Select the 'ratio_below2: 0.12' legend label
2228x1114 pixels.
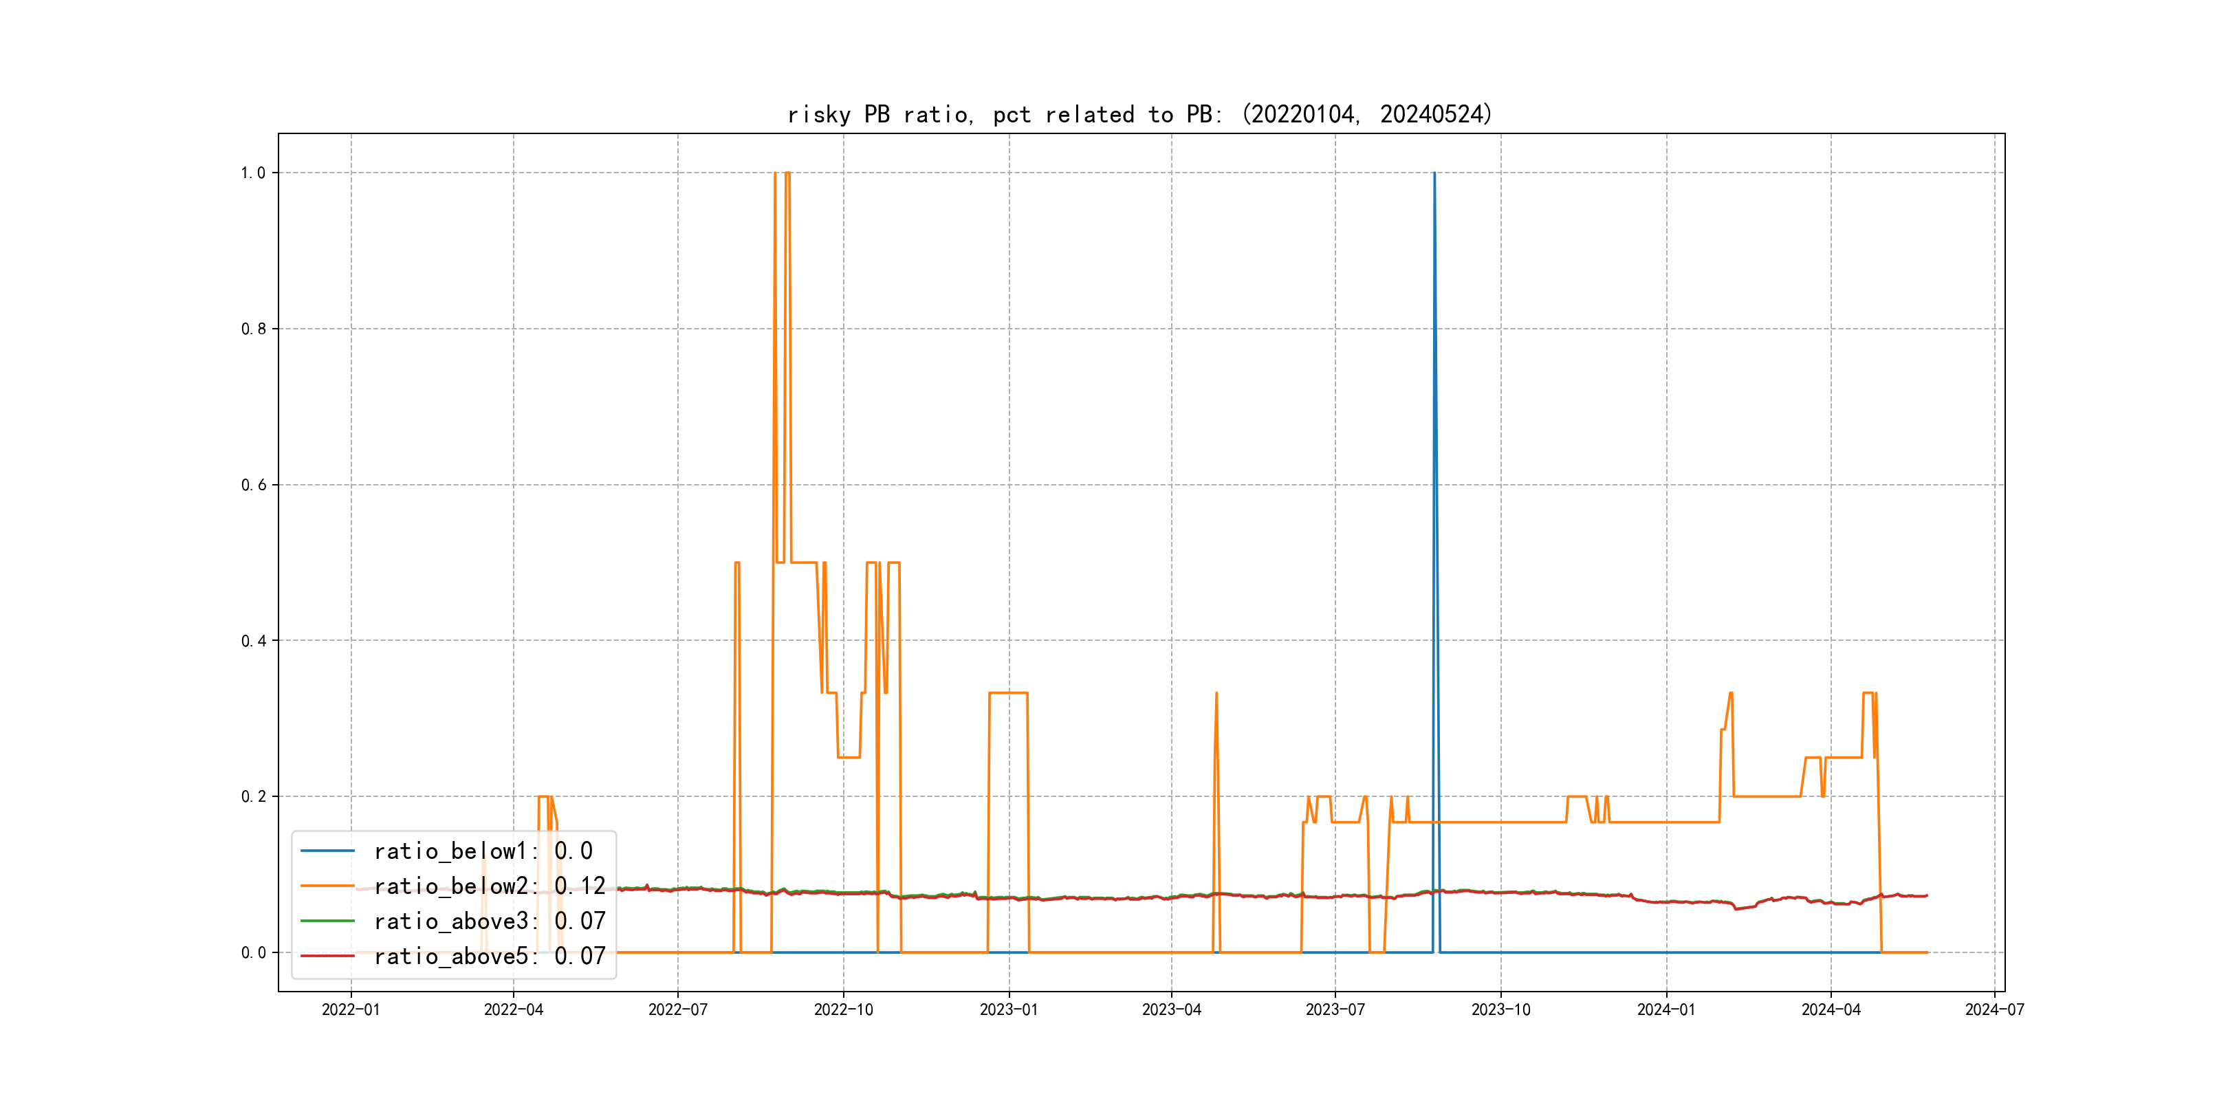point(489,886)
